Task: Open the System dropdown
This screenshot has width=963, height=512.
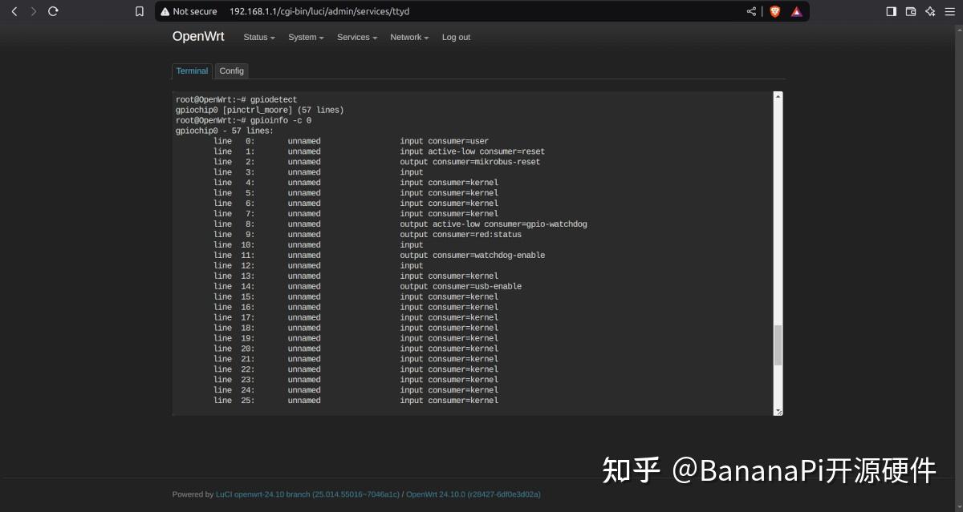Action: (x=306, y=37)
